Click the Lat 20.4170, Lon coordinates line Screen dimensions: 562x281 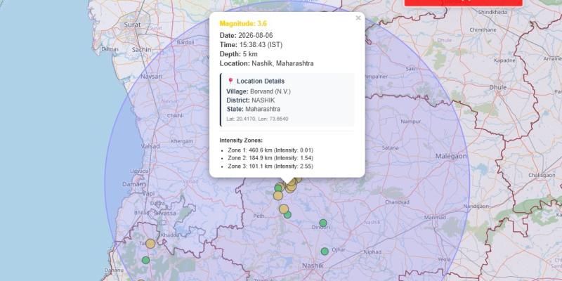coord(257,119)
